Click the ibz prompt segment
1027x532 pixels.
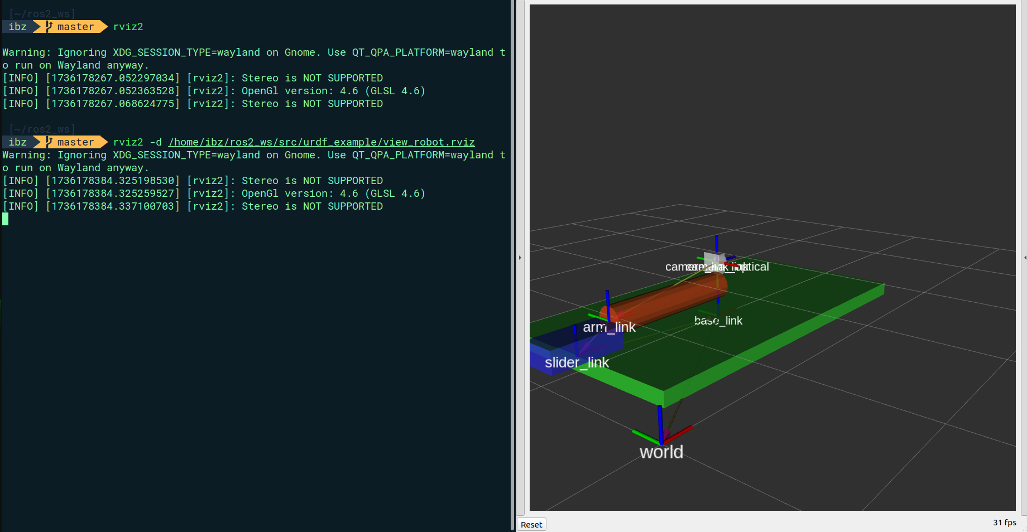17,26
